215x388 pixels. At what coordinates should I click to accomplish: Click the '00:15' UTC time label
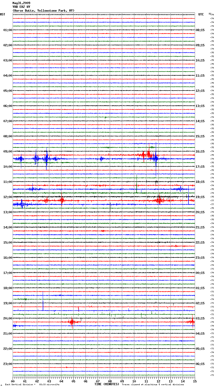coord(200,273)
